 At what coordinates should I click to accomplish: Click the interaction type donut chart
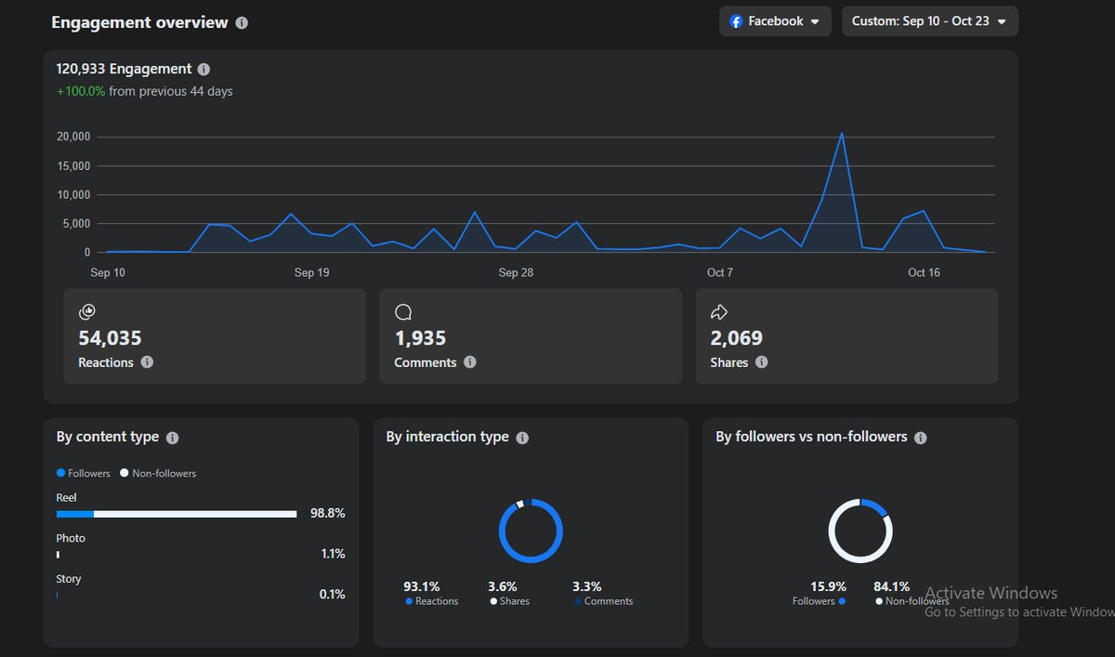point(531,532)
